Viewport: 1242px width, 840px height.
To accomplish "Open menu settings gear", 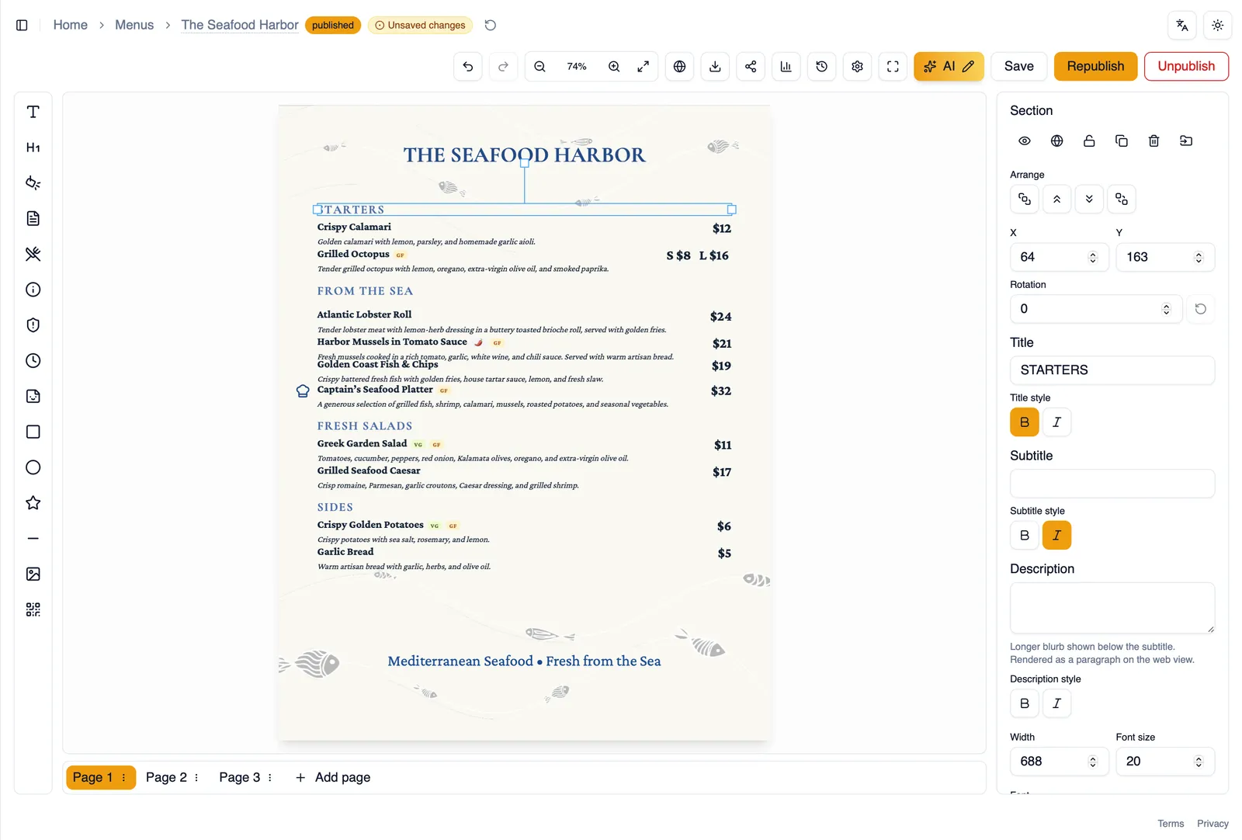I will point(857,67).
